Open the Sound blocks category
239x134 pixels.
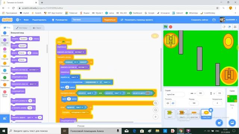click(x=5, y=50)
